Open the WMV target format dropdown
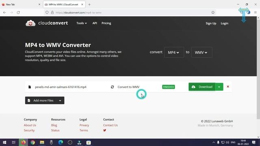 [x=201, y=52]
